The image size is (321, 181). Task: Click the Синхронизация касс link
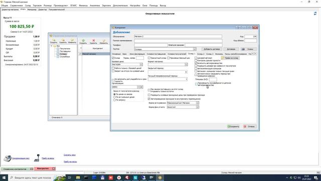click(21, 158)
